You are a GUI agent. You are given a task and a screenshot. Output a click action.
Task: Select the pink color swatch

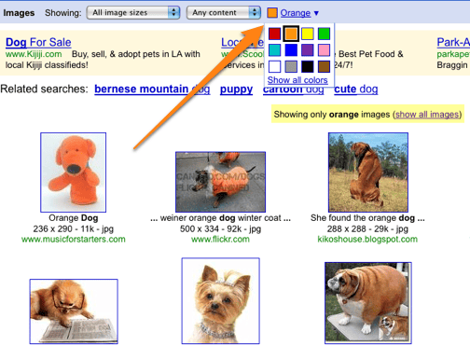pyautogui.click(x=324, y=50)
